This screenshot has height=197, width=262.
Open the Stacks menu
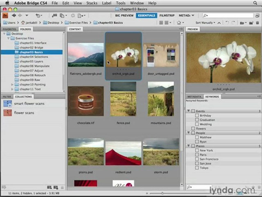click(92, 3)
